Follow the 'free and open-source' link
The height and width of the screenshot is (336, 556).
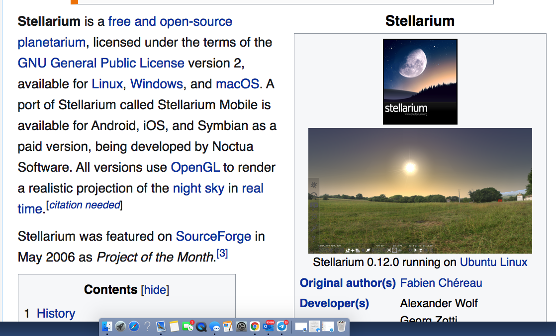click(x=170, y=22)
